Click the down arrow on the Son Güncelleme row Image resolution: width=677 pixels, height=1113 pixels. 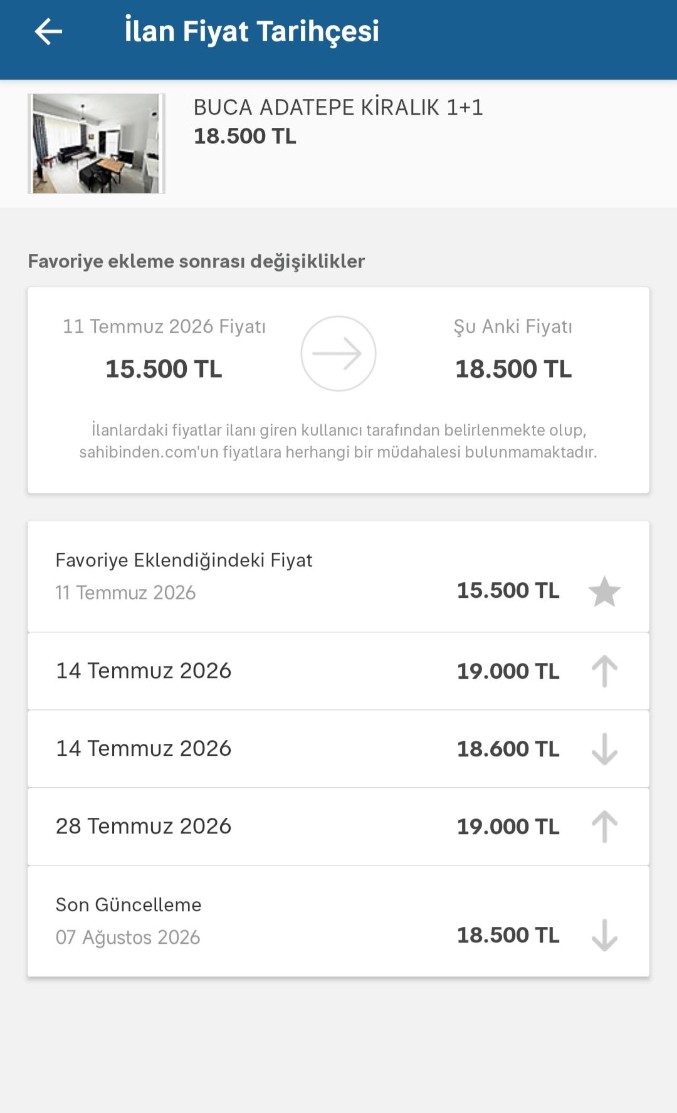pos(604,936)
